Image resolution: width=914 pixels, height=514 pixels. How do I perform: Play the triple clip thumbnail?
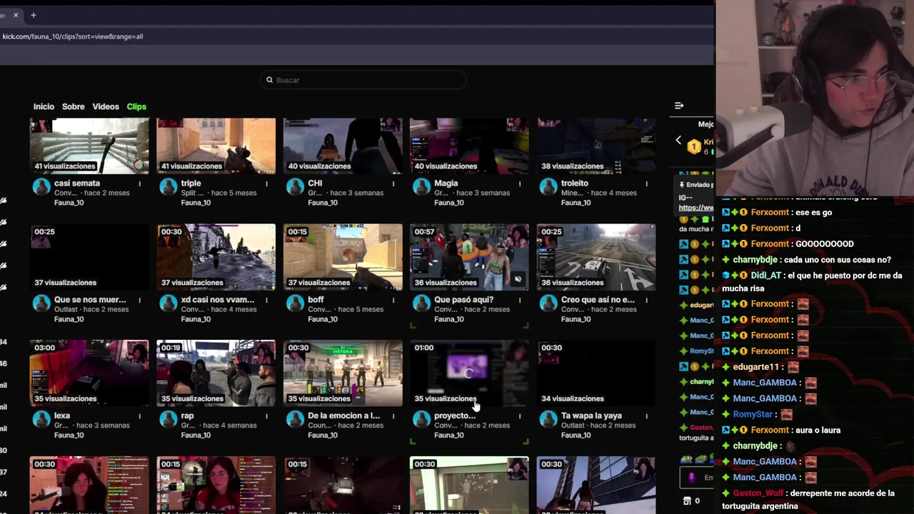(216, 146)
